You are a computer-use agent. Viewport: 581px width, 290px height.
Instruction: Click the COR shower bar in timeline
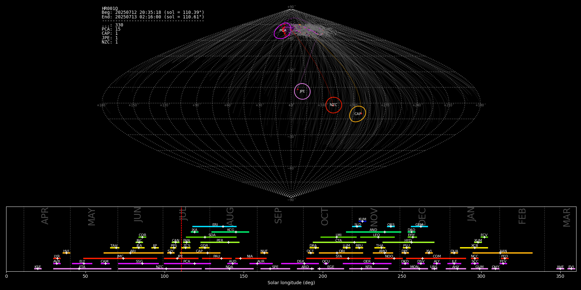coord(142,237)
